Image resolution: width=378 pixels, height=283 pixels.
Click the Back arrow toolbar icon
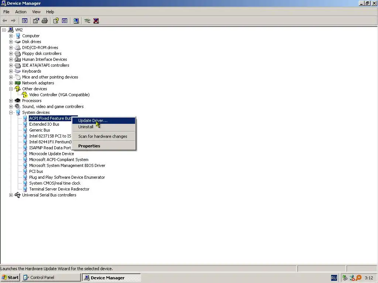pos(5,21)
